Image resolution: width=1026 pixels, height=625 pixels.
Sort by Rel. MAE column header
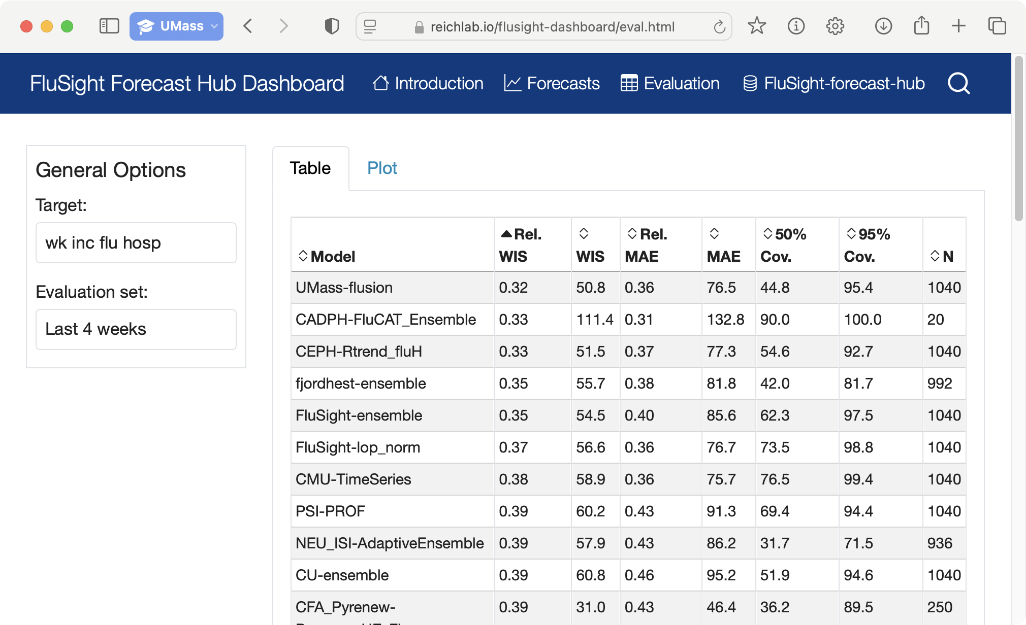(x=661, y=245)
